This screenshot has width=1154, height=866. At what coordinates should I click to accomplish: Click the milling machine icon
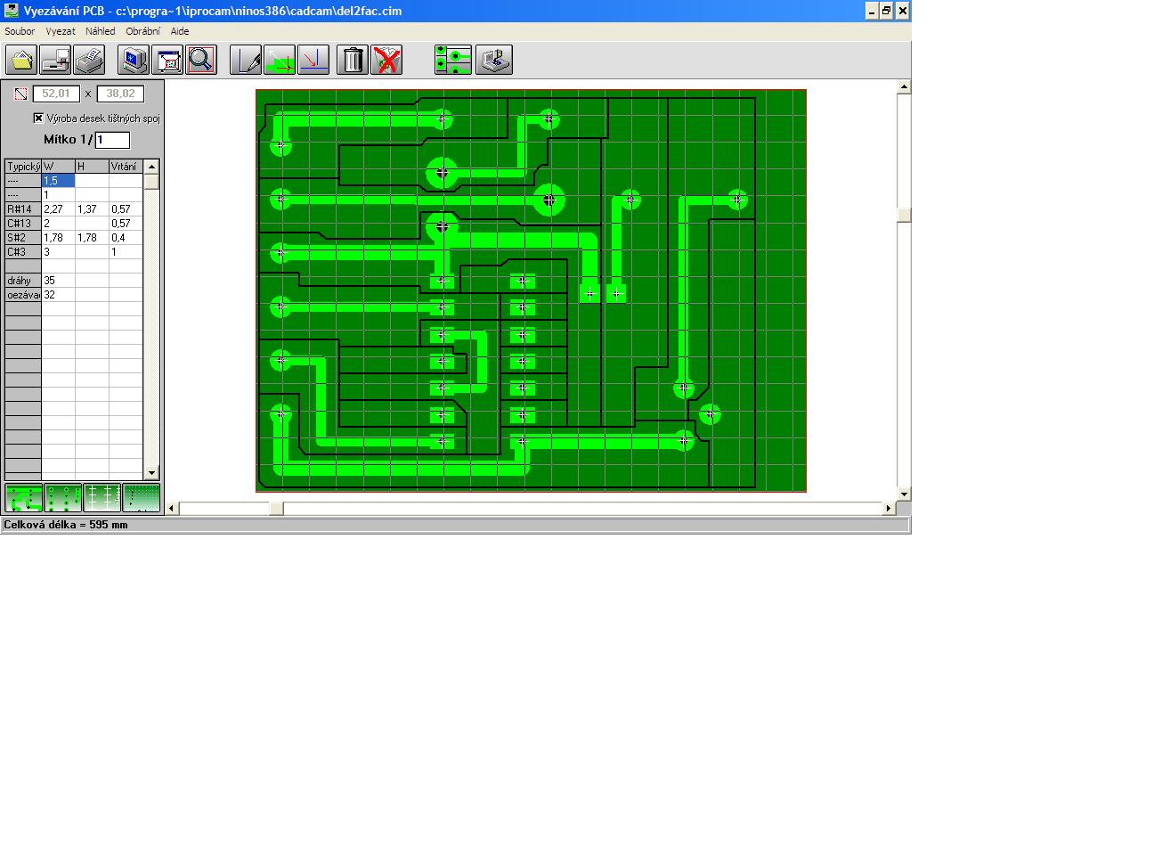pyautogui.click(x=494, y=60)
